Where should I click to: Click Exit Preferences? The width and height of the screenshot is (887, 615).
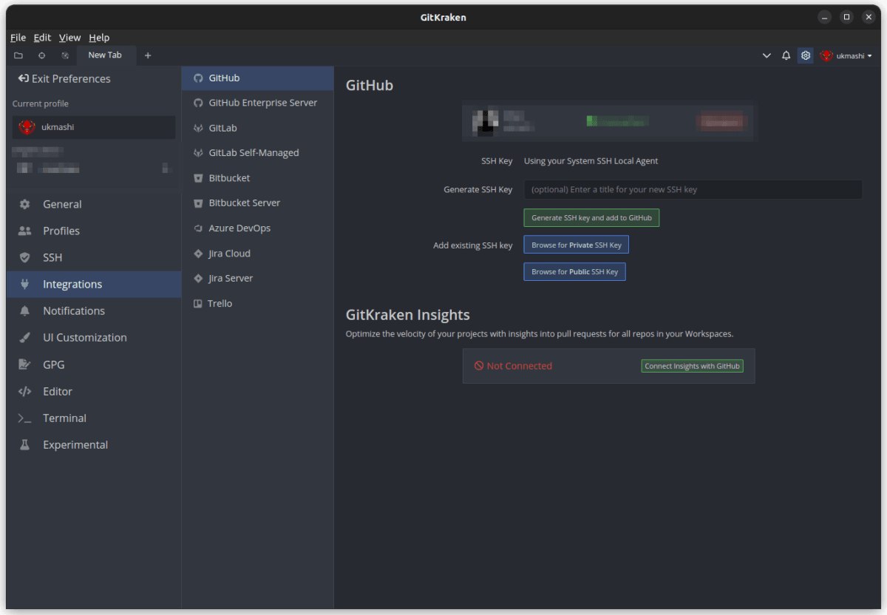pos(64,78)
